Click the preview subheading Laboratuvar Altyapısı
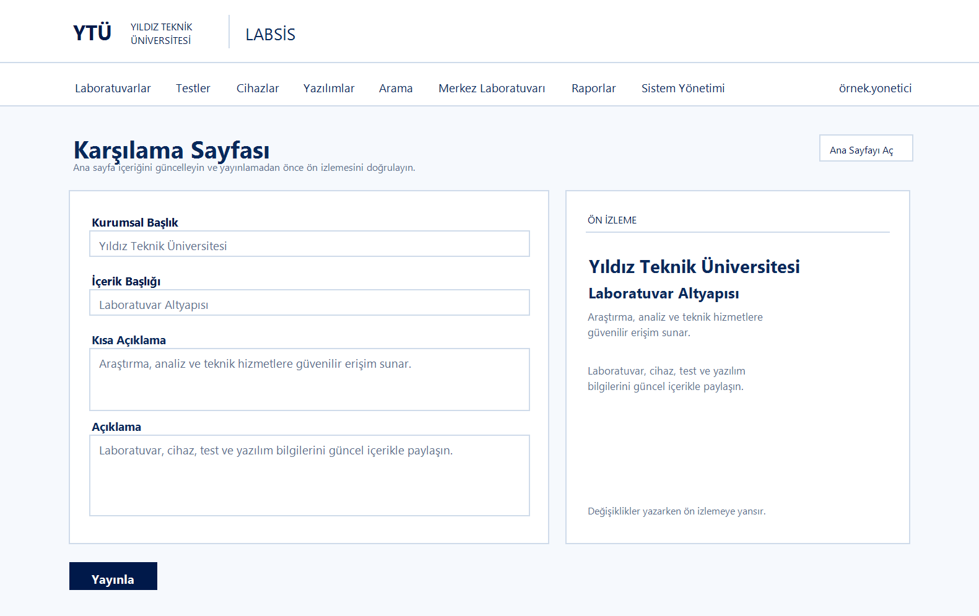Screen dimensions: 979x616 click(x=664, y=293)
